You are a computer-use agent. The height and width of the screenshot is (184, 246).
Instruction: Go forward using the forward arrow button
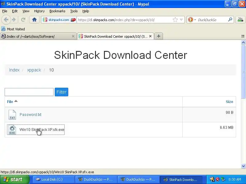click(14, 20)
